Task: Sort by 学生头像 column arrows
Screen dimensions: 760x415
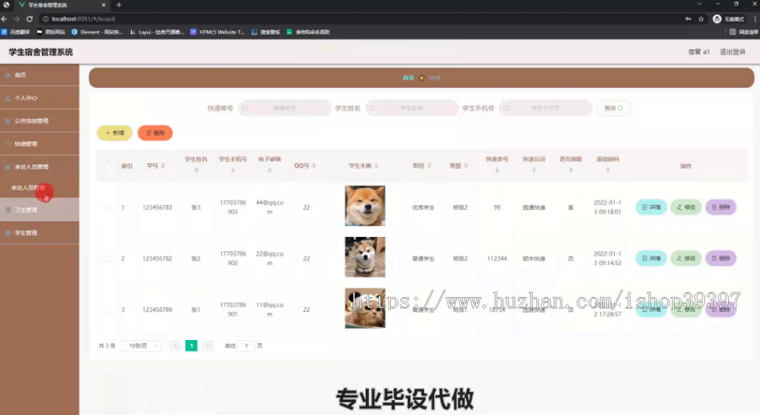Action: 376,165
